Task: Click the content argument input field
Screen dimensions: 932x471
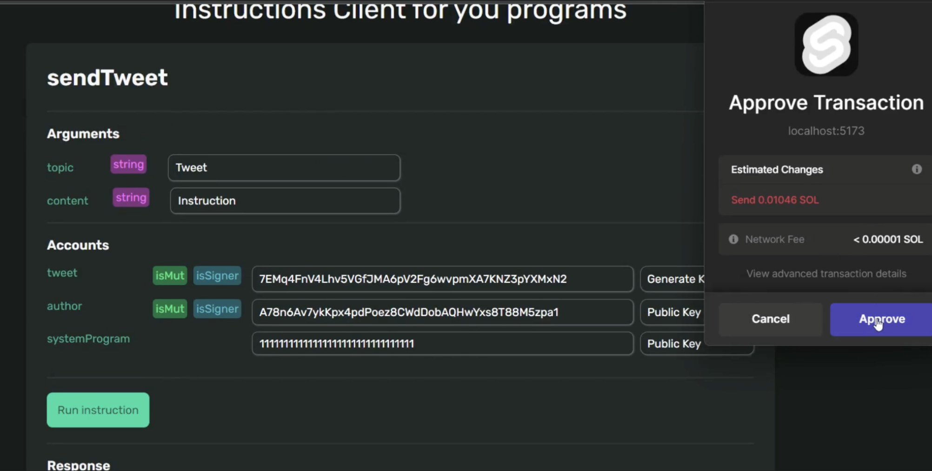Action: 285,201
